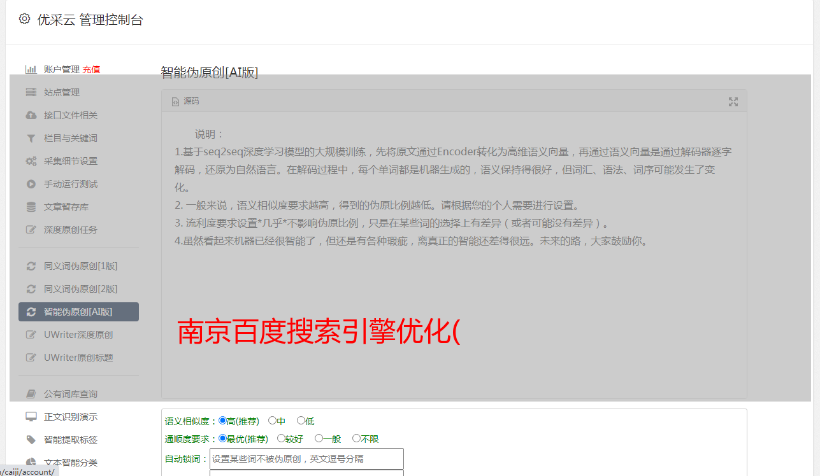Go to 采集细节设置 menu item

[x=71, y=161]
